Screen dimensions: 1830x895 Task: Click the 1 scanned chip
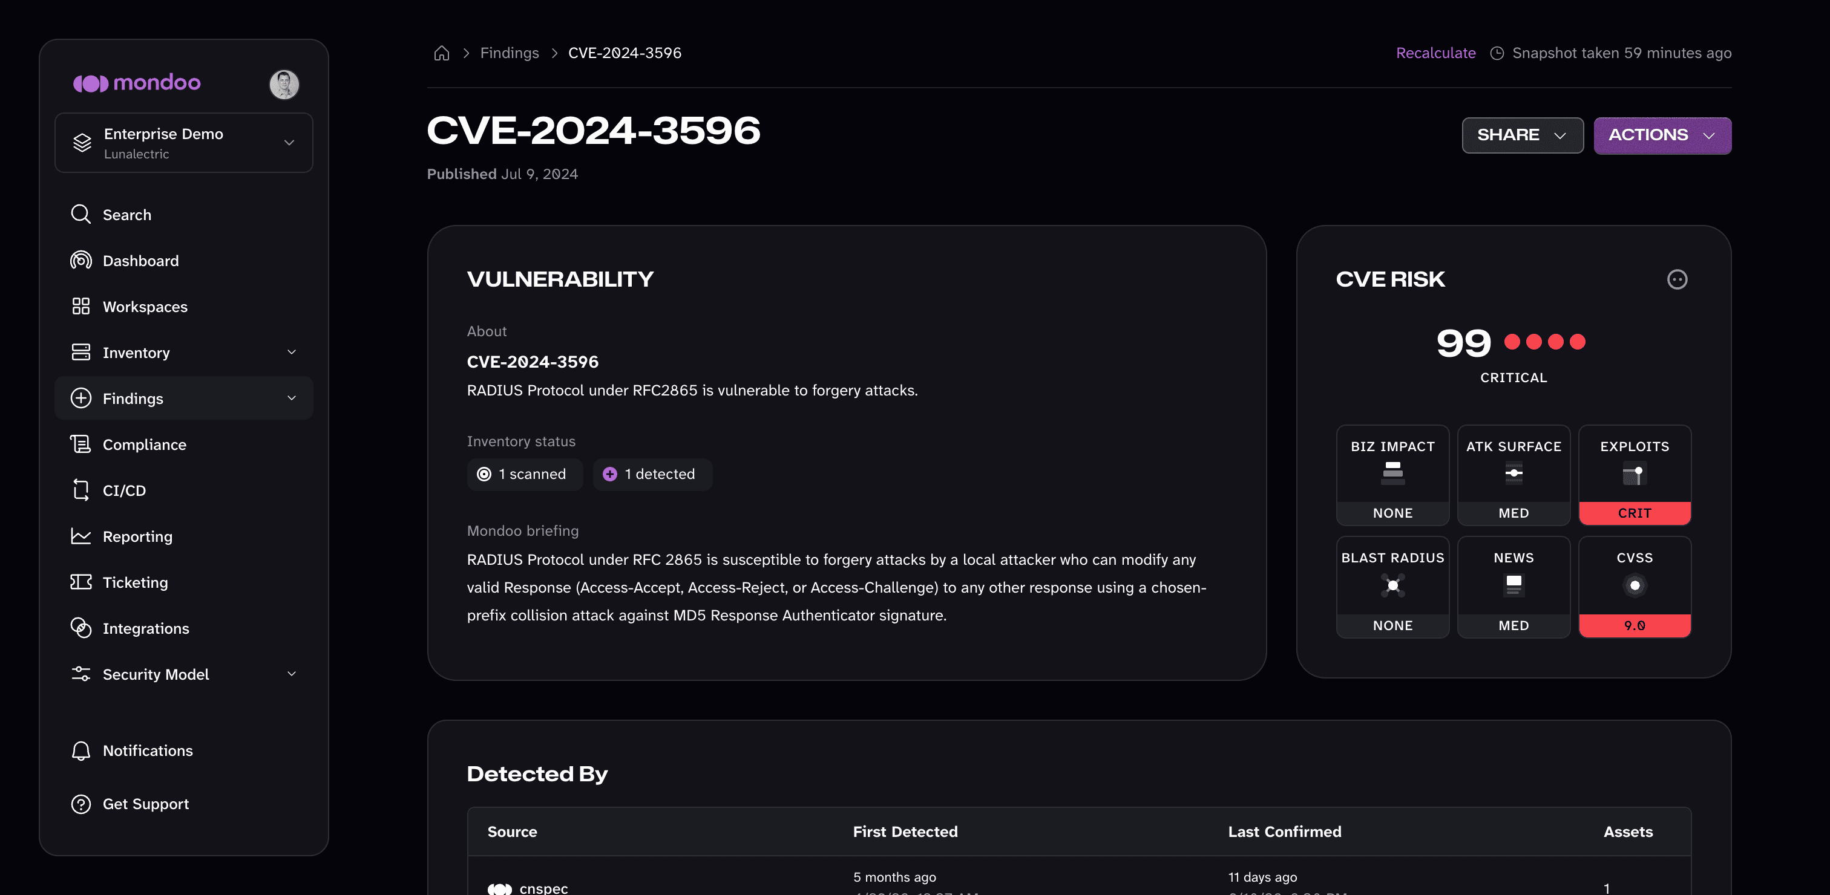point(524,474)
